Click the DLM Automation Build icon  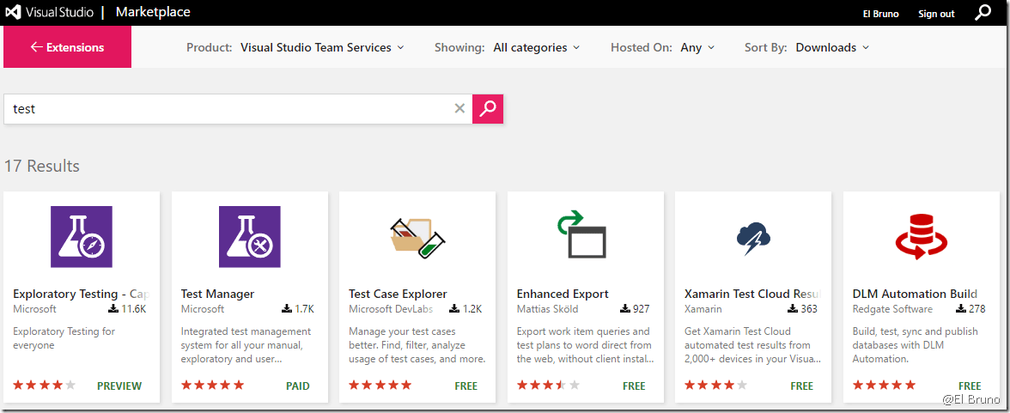921,237
